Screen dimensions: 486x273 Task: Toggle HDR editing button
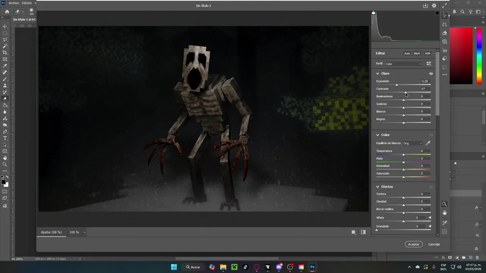[428, 53]
